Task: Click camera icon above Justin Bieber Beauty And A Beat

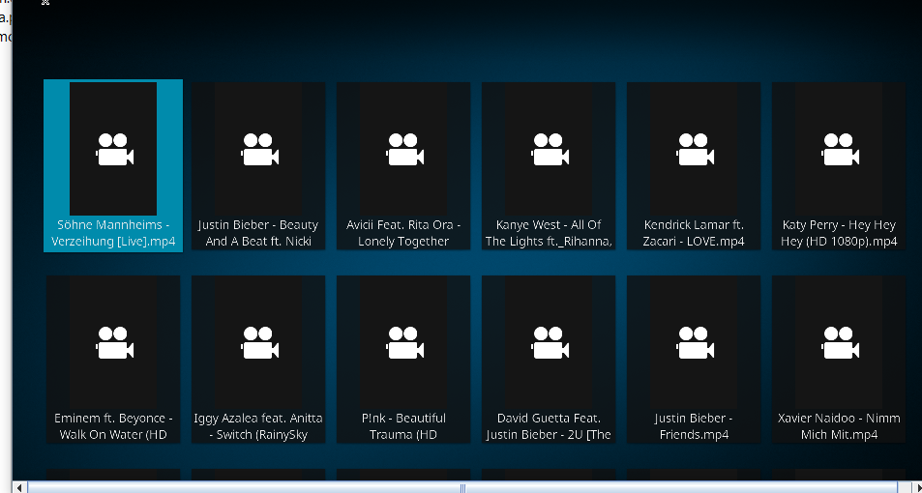Action: coord(259,149)
